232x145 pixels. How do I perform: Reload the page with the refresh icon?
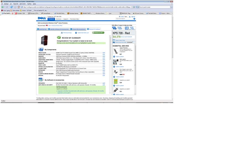[12, 7]
